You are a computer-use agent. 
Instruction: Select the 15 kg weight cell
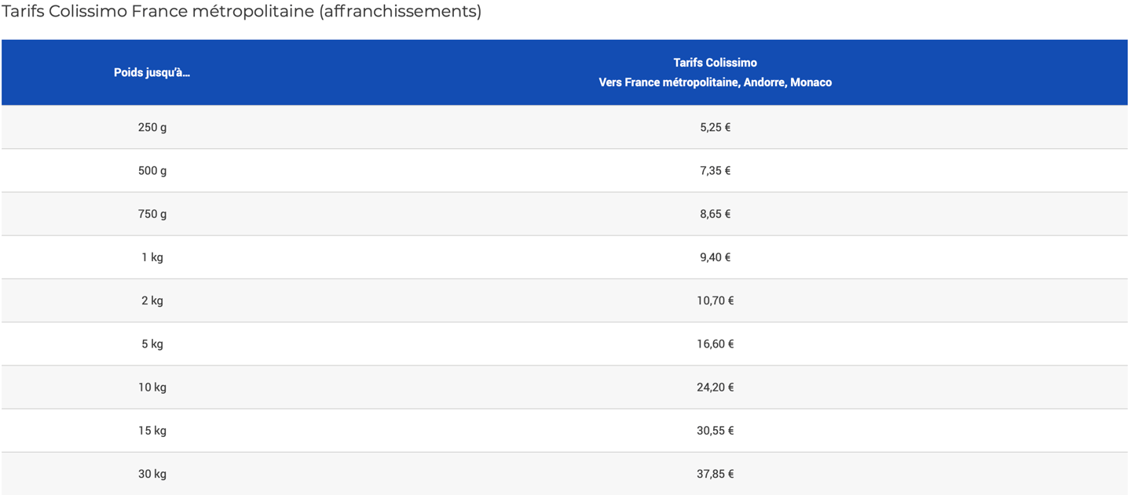pyautogui.click(x=152, y=431)
